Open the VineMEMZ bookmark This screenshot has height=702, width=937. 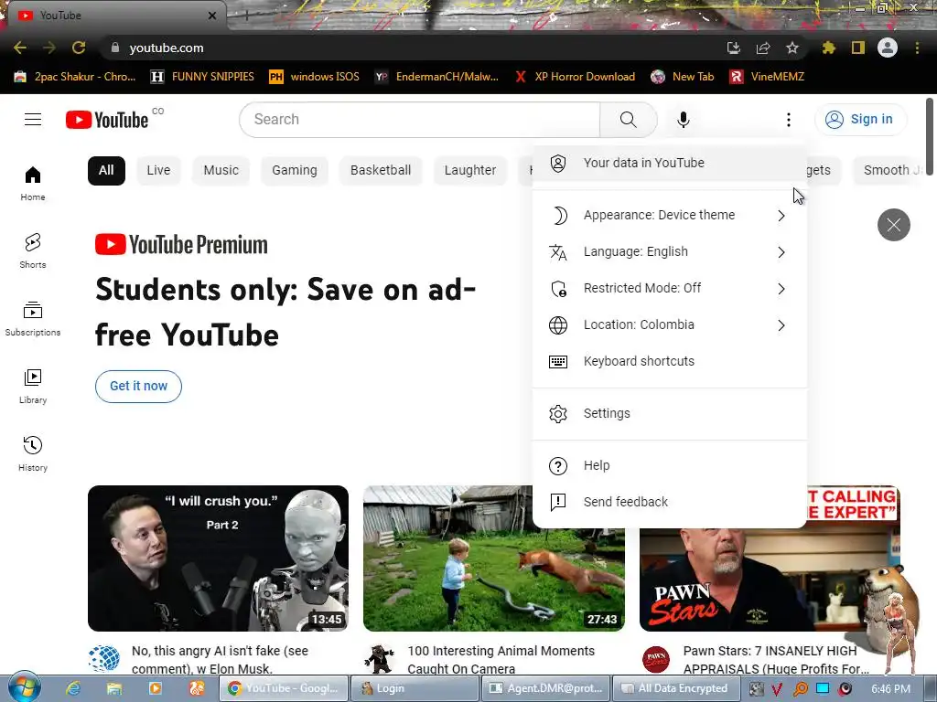tap(768, 77)
